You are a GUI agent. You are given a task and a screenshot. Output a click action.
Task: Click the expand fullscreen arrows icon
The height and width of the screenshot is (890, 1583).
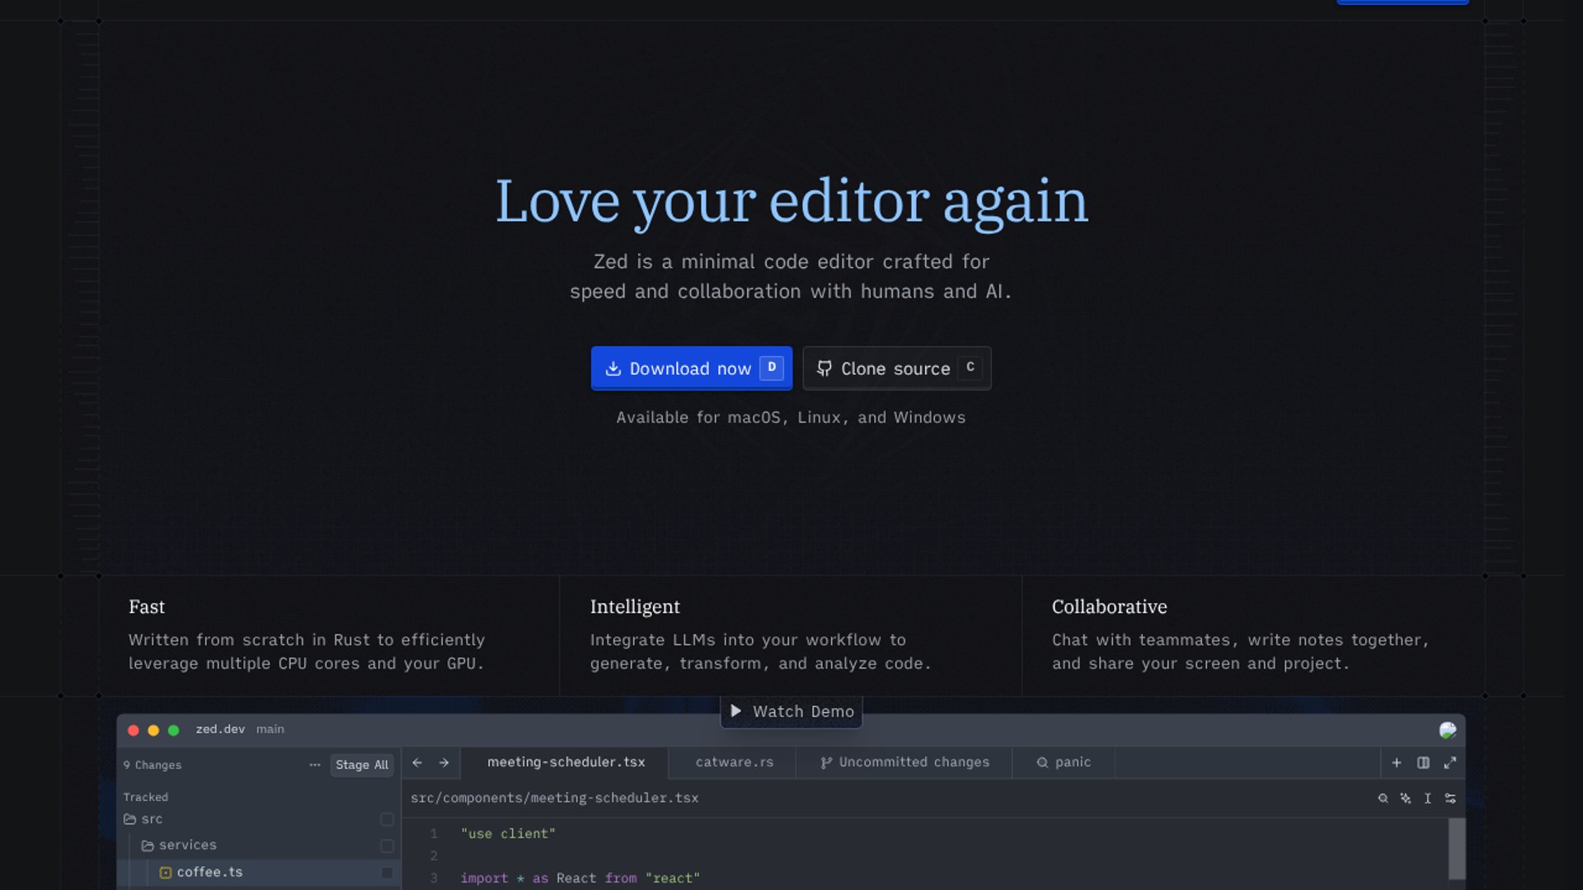click(1449, 763)
